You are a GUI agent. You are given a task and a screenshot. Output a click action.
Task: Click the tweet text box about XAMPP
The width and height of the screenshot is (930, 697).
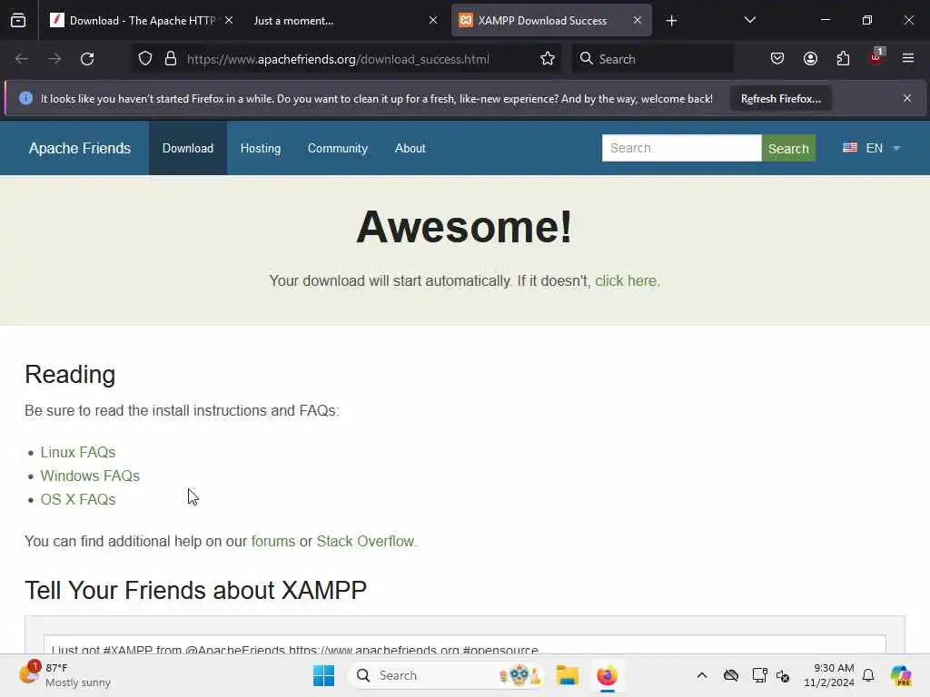coord(464,645)
